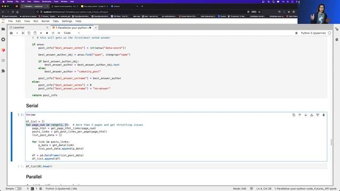Open the running terminals and kernels panel
Viewport: 340px width, 191px height.
pyautogui.click(x=3, y=39)
